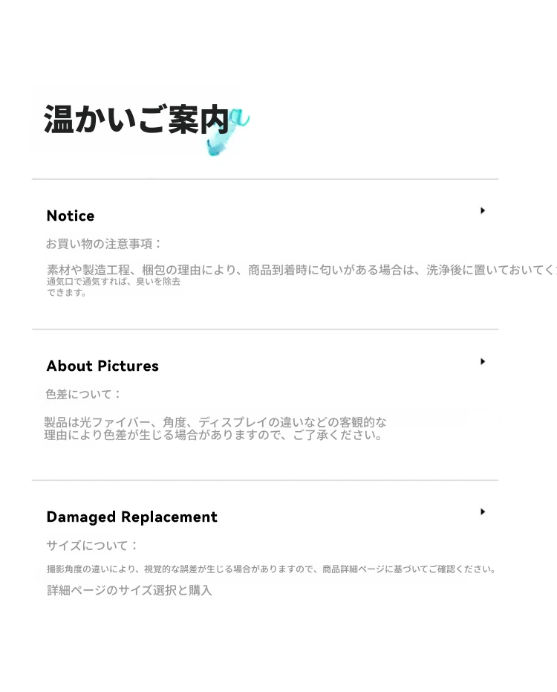The image size is (557, 692).
Task: Select the About Pictures heading
Action: [x=102, y=366]
